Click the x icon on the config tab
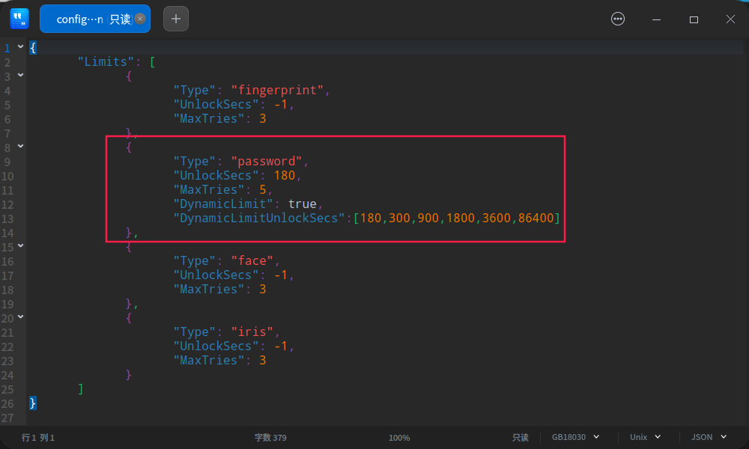749x449 pixels. coord(139,19)
